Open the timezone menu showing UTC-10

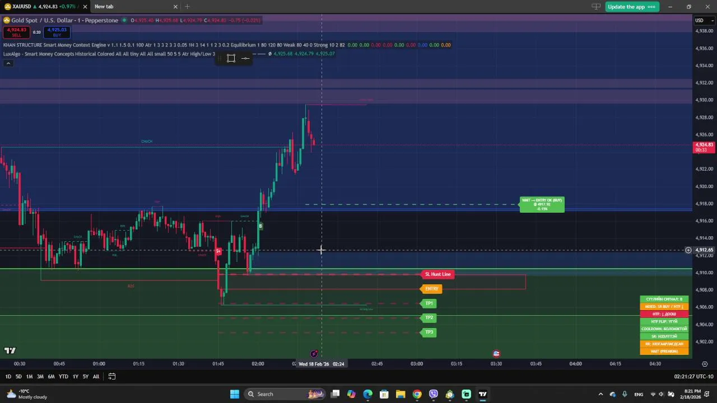(693, 377)
